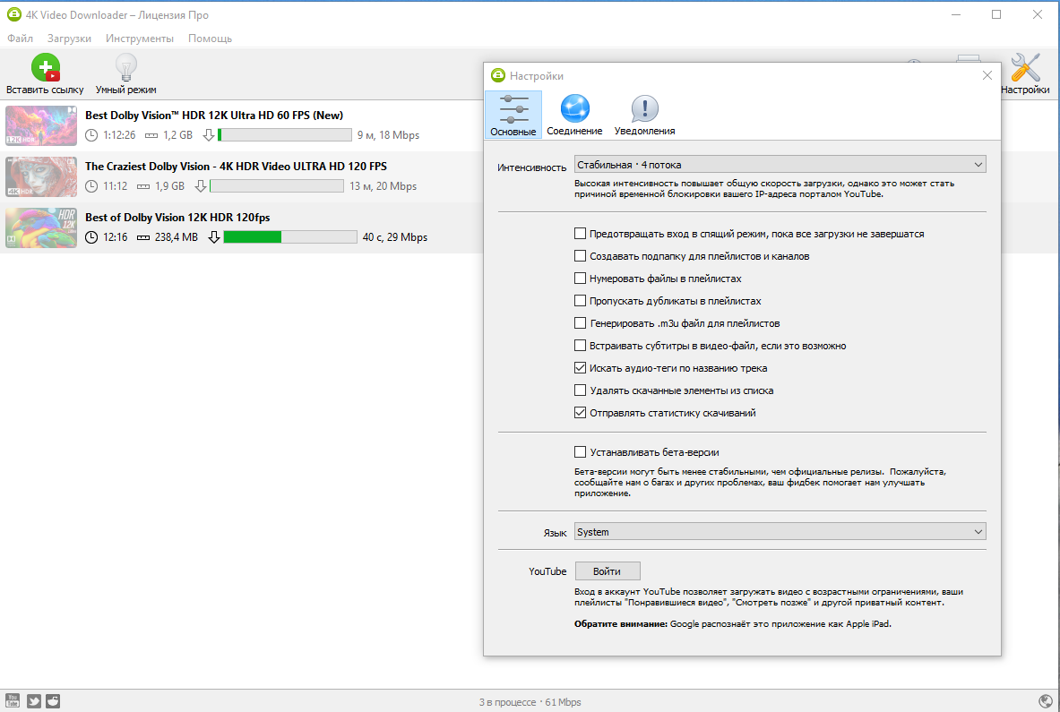Check Нумеровать файлы в плейлистах

click(580, 278)
